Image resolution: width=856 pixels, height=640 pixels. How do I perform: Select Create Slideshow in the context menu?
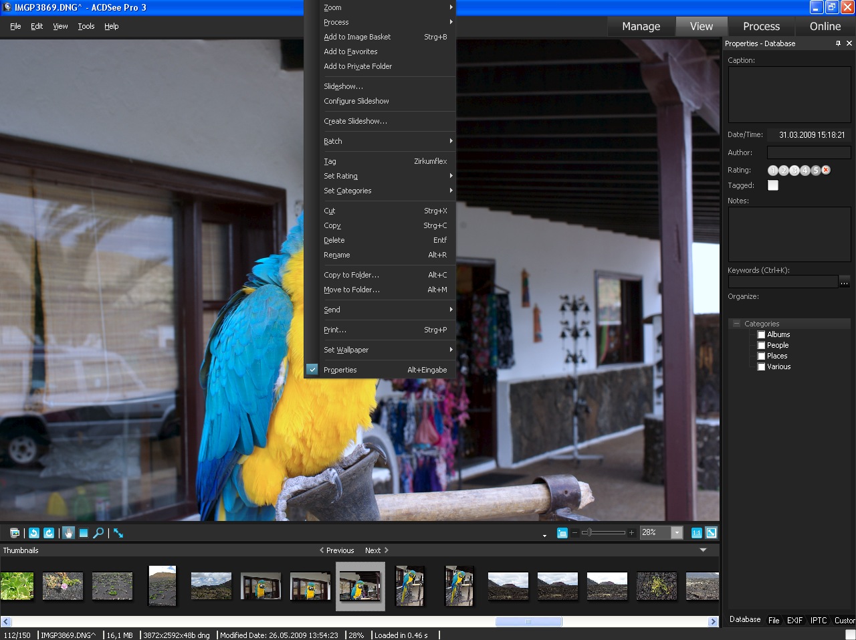[354, 121]
